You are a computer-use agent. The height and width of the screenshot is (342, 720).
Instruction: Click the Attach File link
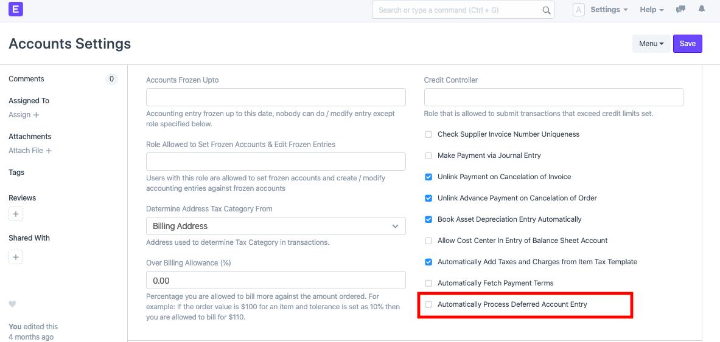30,151
